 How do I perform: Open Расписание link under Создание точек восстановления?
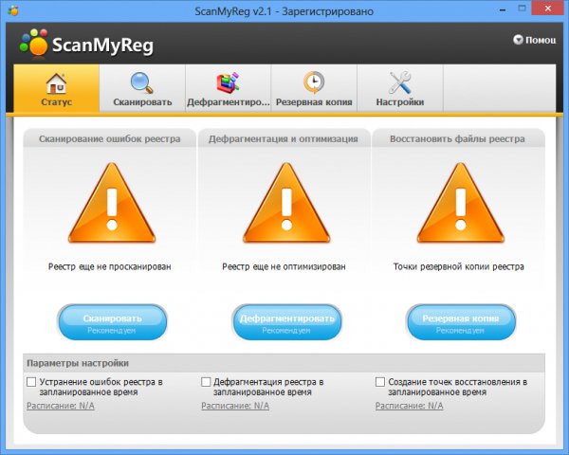410,406
